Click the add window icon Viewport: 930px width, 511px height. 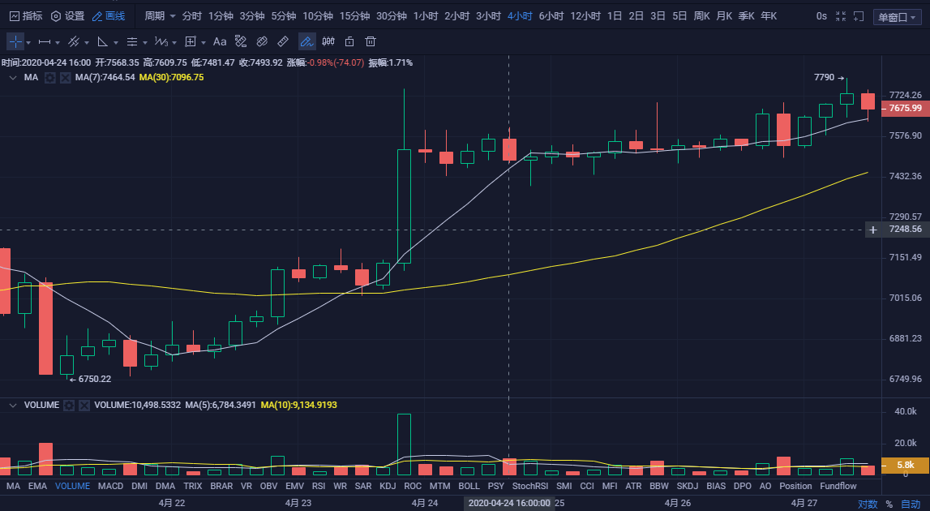pos(859,16)
